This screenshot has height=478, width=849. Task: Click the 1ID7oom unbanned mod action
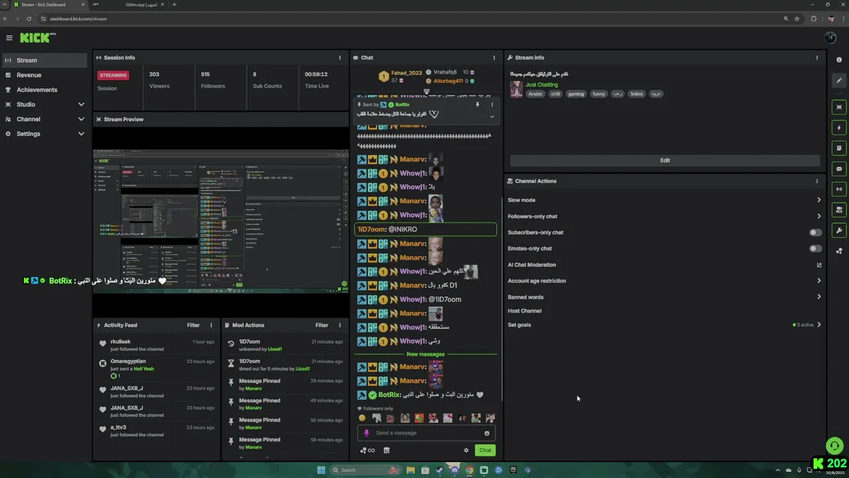pyautogui.click(x=285, y=345)
